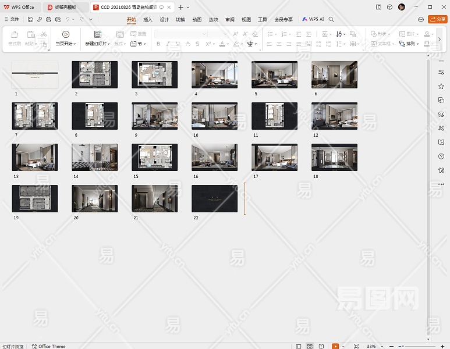
Task: Open the help question mark in sidebar
Action: tap(441, 156)
